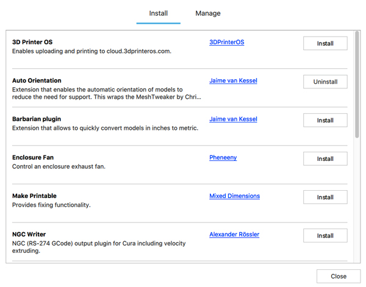Open Jaime van Kessel link for Barbarian plugin
The image size is (366, 287).
point(233,119)
